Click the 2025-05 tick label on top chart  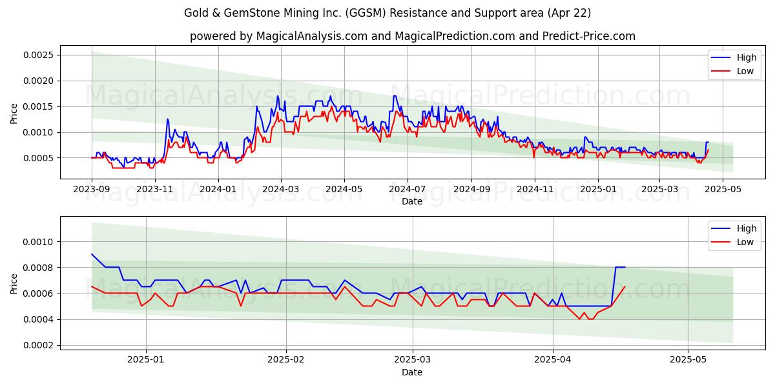click(x=722, y=189)
